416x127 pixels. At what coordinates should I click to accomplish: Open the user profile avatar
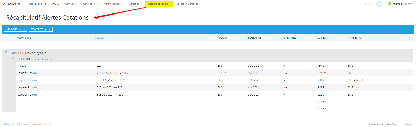point(379,4)
